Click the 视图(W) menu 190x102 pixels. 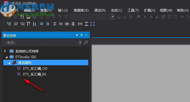(166, 10)
